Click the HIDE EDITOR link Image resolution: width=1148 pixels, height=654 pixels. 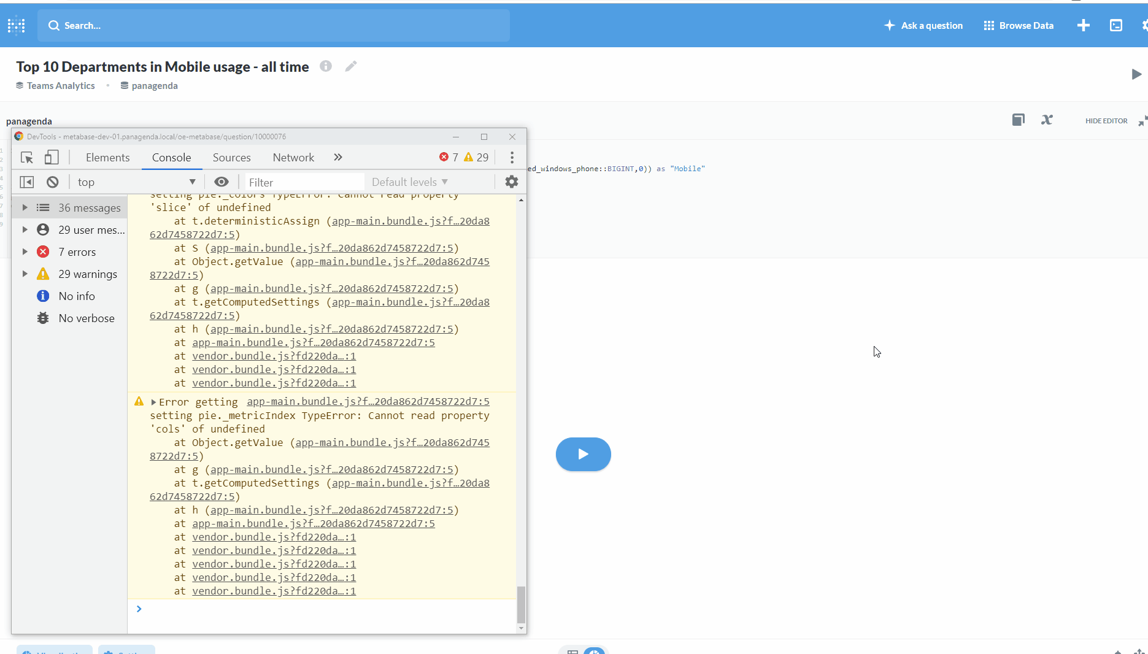[x=1106, y=120]
